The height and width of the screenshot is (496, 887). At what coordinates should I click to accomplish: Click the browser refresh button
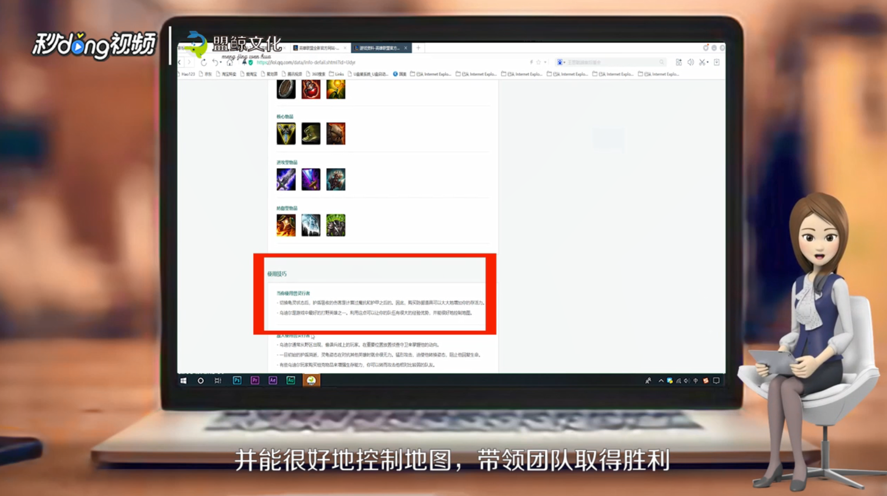coord(204,63)
